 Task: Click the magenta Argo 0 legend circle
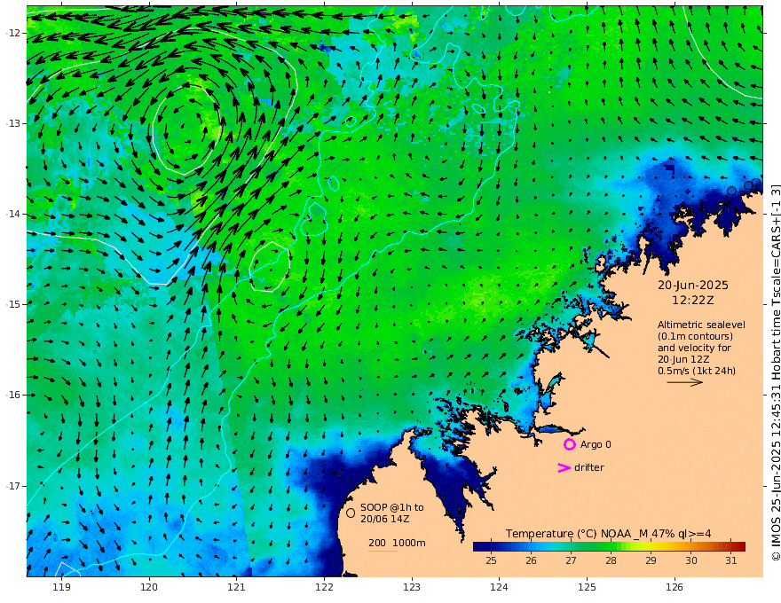569,444
